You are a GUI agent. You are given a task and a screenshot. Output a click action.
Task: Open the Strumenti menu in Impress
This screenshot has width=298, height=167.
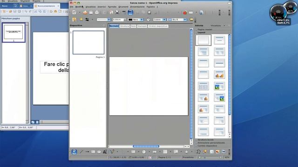coord(123,7)
